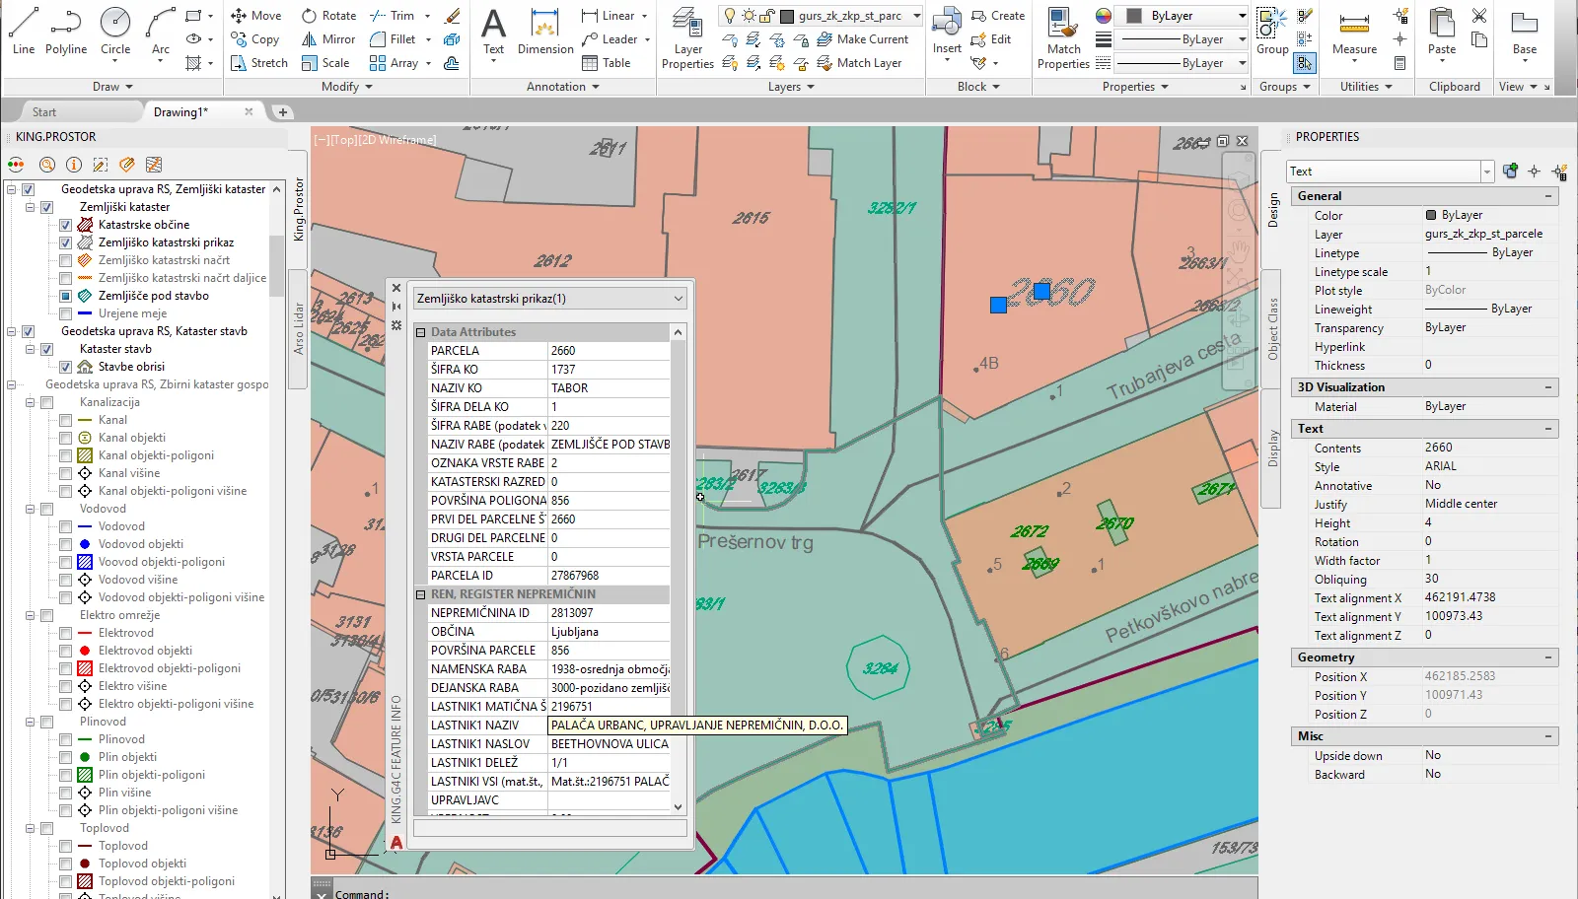Enable the Urejene meje layer checkbox
Viewport: 1578px width, 899px height.
point(66,313)
